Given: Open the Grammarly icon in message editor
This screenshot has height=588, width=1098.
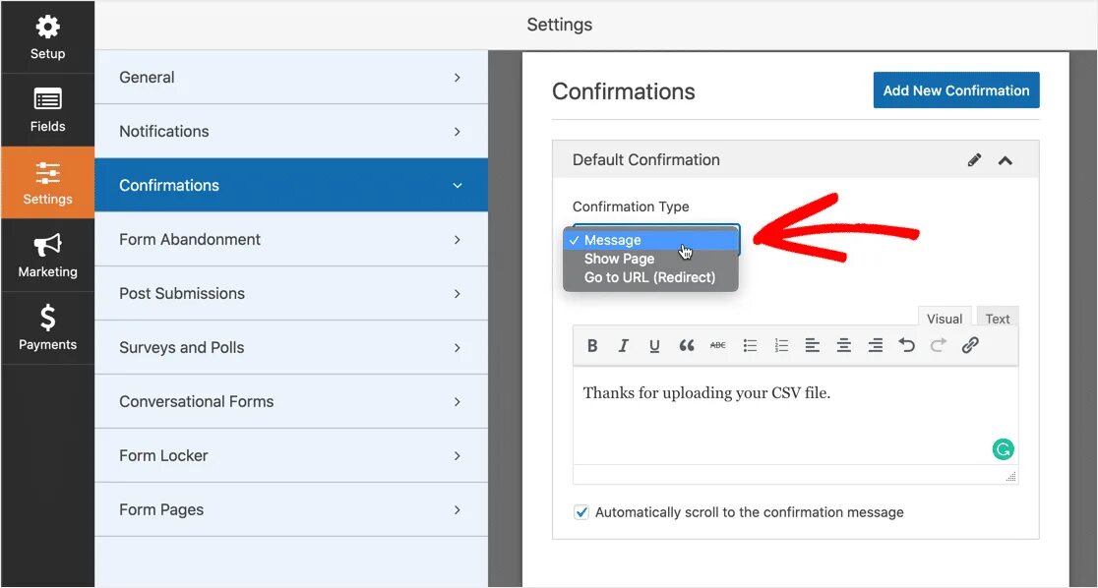Looking at the screenshot, I should 1003,449.
